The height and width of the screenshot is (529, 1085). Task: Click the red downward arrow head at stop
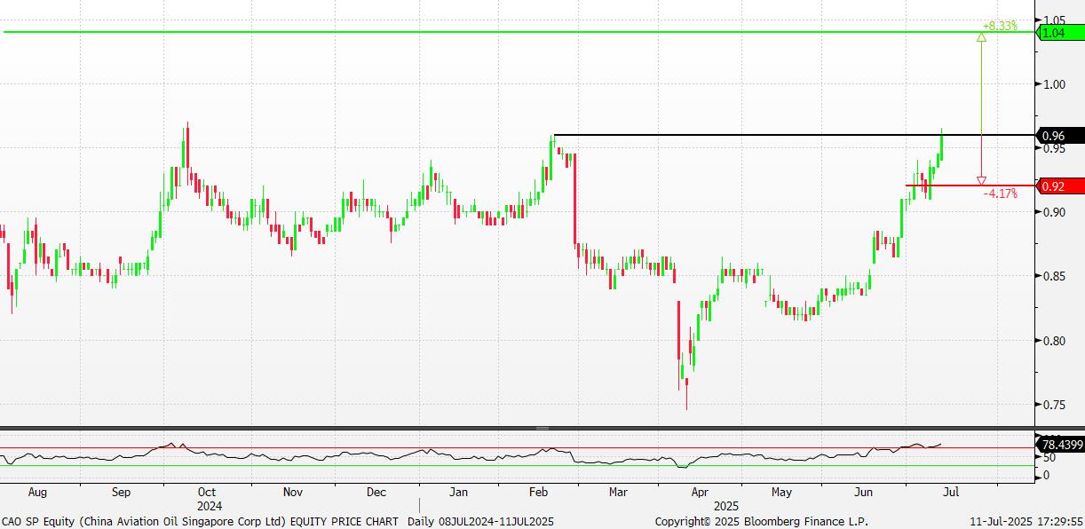pos(981,180)
